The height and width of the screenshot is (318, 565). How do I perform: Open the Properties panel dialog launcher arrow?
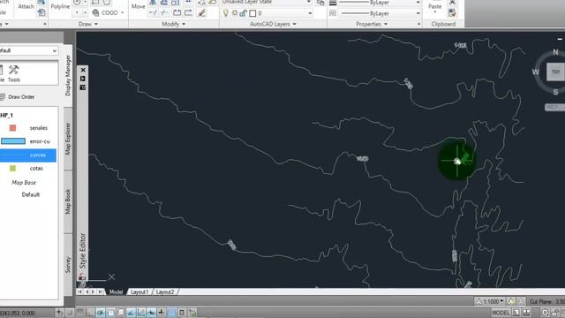tap(418, 24)
